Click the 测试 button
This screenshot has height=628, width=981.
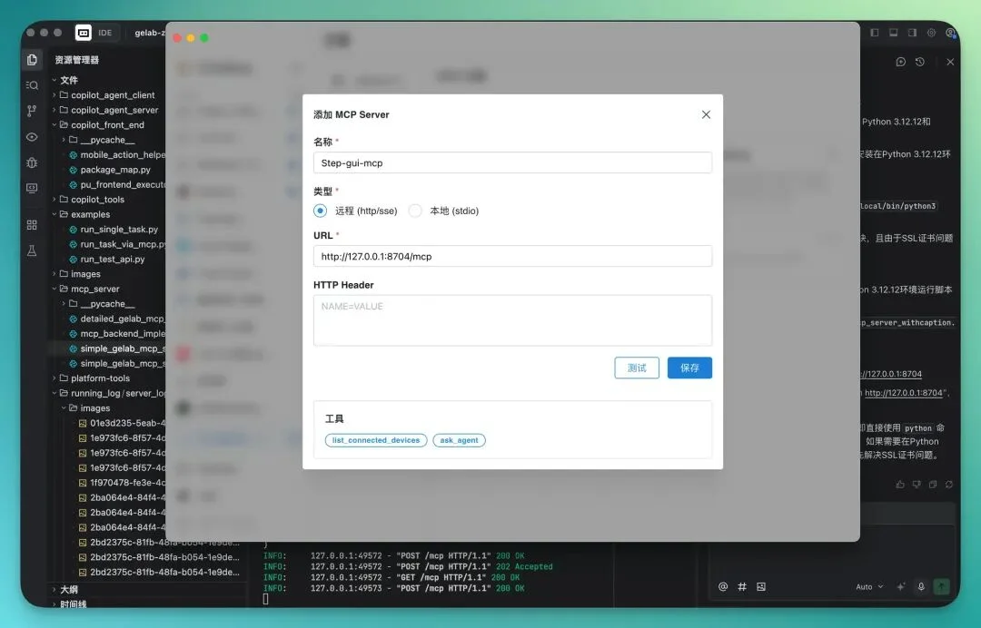pyautogui.click(x=637, y=368)
